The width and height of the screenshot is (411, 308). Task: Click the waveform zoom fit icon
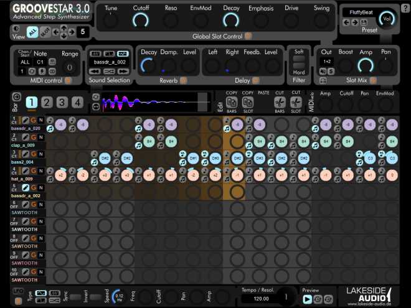click(96, 106)
